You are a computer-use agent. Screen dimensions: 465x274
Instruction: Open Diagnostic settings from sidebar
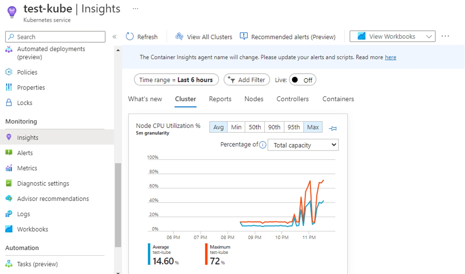[43, 183]
